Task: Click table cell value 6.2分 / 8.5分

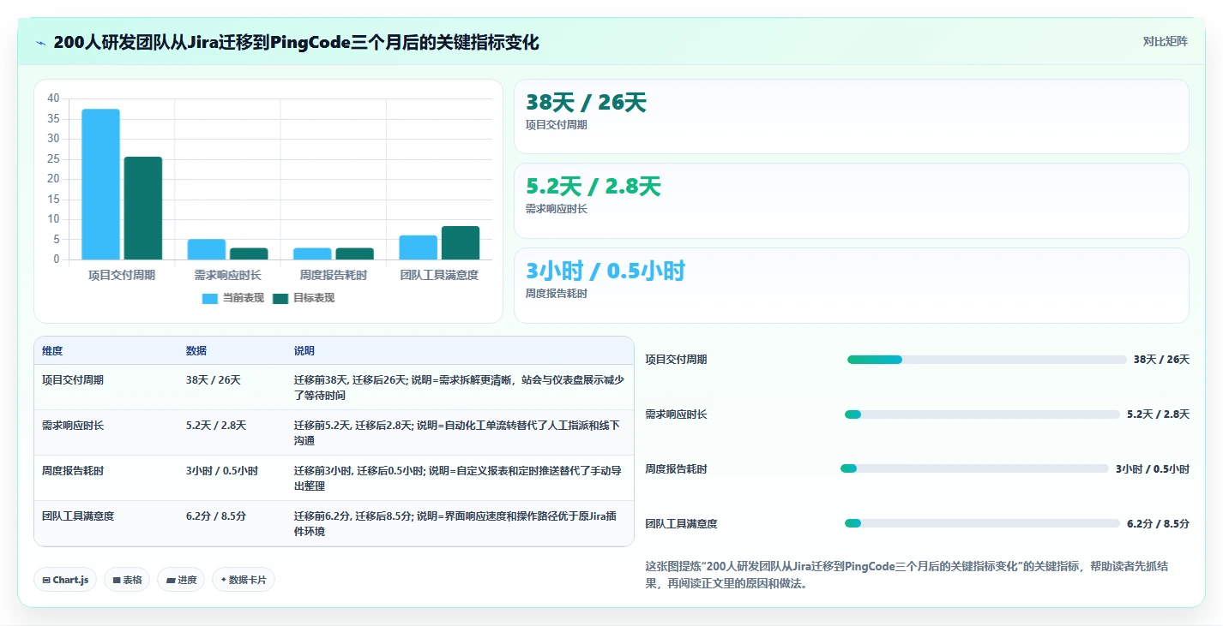Action: [x=216, y=516]
